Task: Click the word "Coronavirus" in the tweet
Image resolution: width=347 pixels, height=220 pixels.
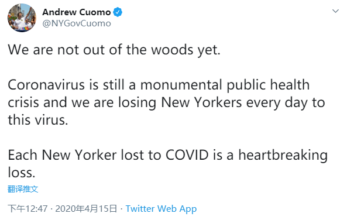Action: pyautogui.click(x=46, y=85)
